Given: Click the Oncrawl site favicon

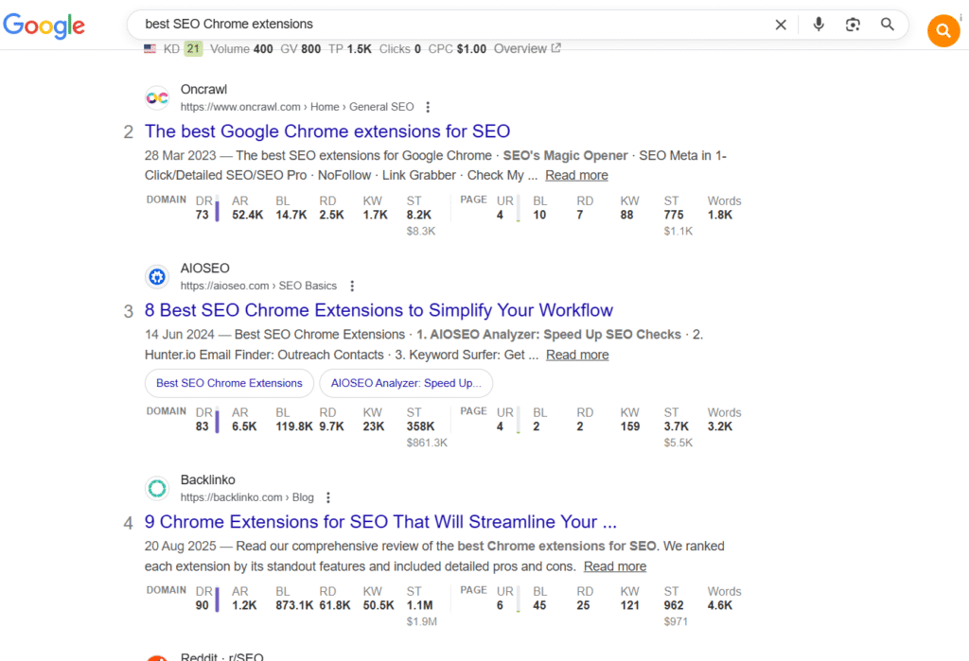Looking at the screenshot, I should pyautogui.click(x=157, y=98).
